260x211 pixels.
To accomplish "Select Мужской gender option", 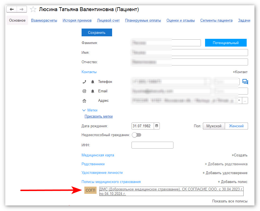I will (x=214, y=126).
